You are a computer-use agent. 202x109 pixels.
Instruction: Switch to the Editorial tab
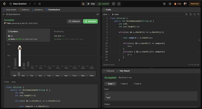[x=24, y=10]
